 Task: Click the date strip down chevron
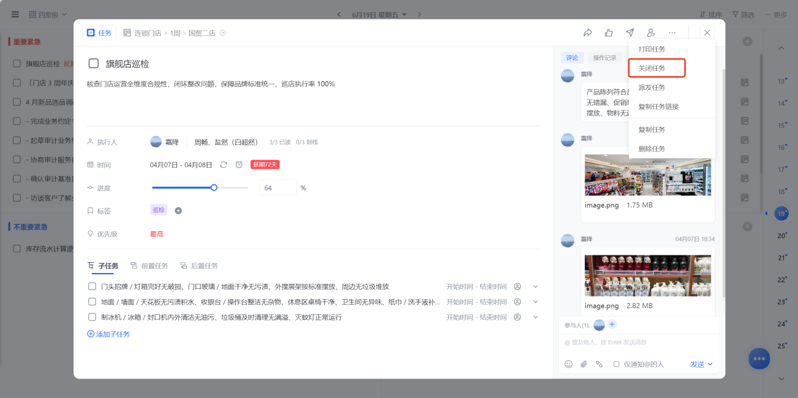tap(782, 378)
